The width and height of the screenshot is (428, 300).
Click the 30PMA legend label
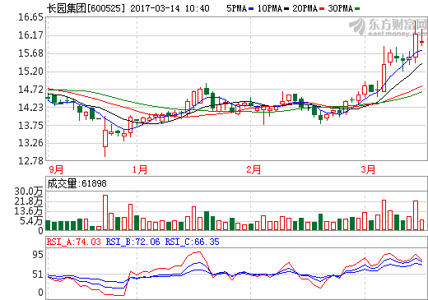pyautogui.click(x=340, y=8)
